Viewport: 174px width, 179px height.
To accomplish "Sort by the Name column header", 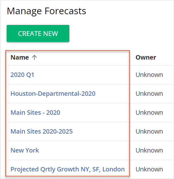I will pyautogui.click(x=20, y=57).
